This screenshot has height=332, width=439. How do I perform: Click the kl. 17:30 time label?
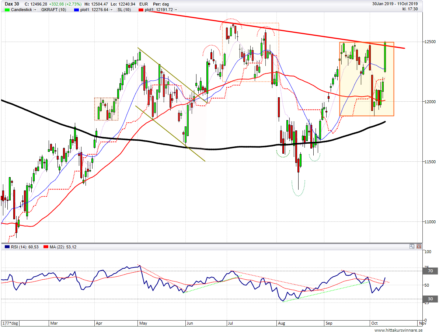(410, 9)
